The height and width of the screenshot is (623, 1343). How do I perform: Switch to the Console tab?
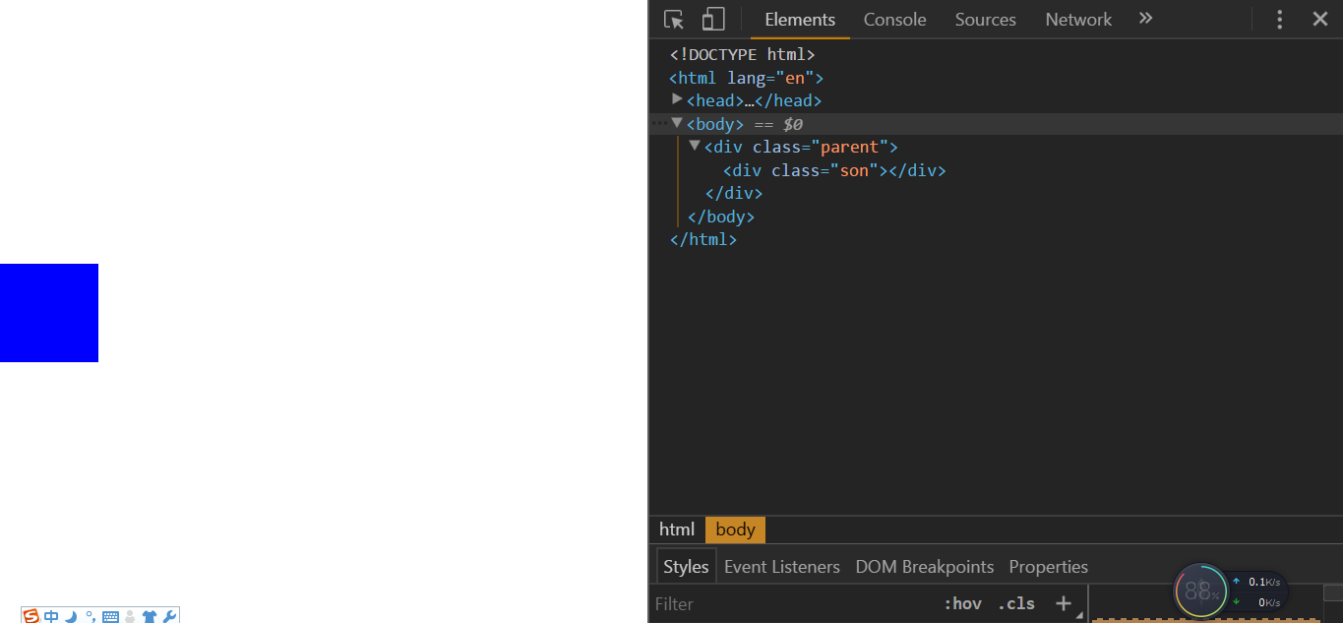coord(895,20)
